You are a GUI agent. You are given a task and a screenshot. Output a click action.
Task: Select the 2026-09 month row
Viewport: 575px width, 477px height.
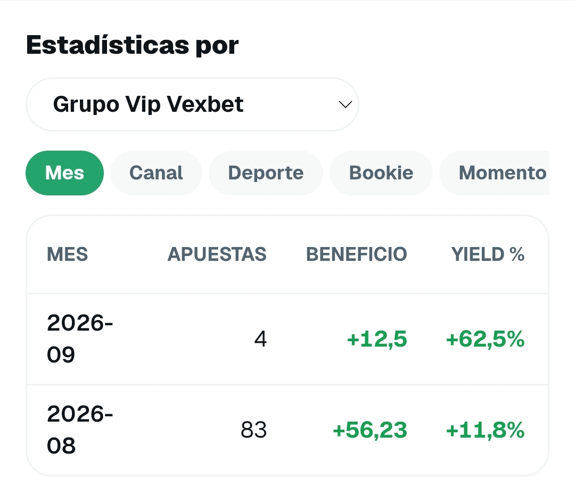click(287, 339)
